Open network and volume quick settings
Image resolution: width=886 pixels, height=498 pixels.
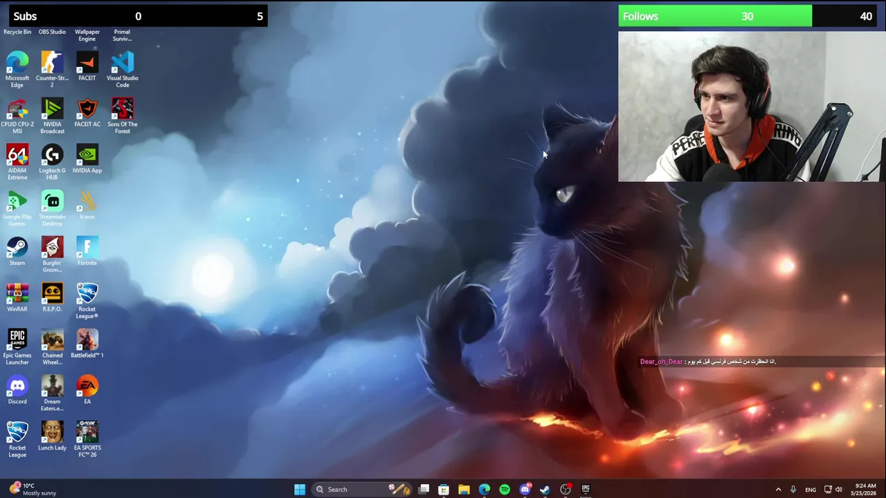pos(833,490)
